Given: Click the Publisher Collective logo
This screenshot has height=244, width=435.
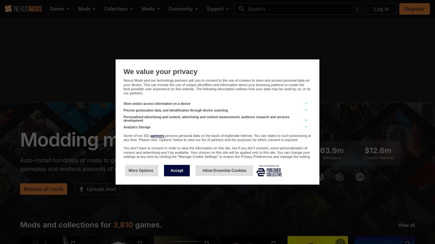Looking at the screenshot, I should [x=269, y=171].
